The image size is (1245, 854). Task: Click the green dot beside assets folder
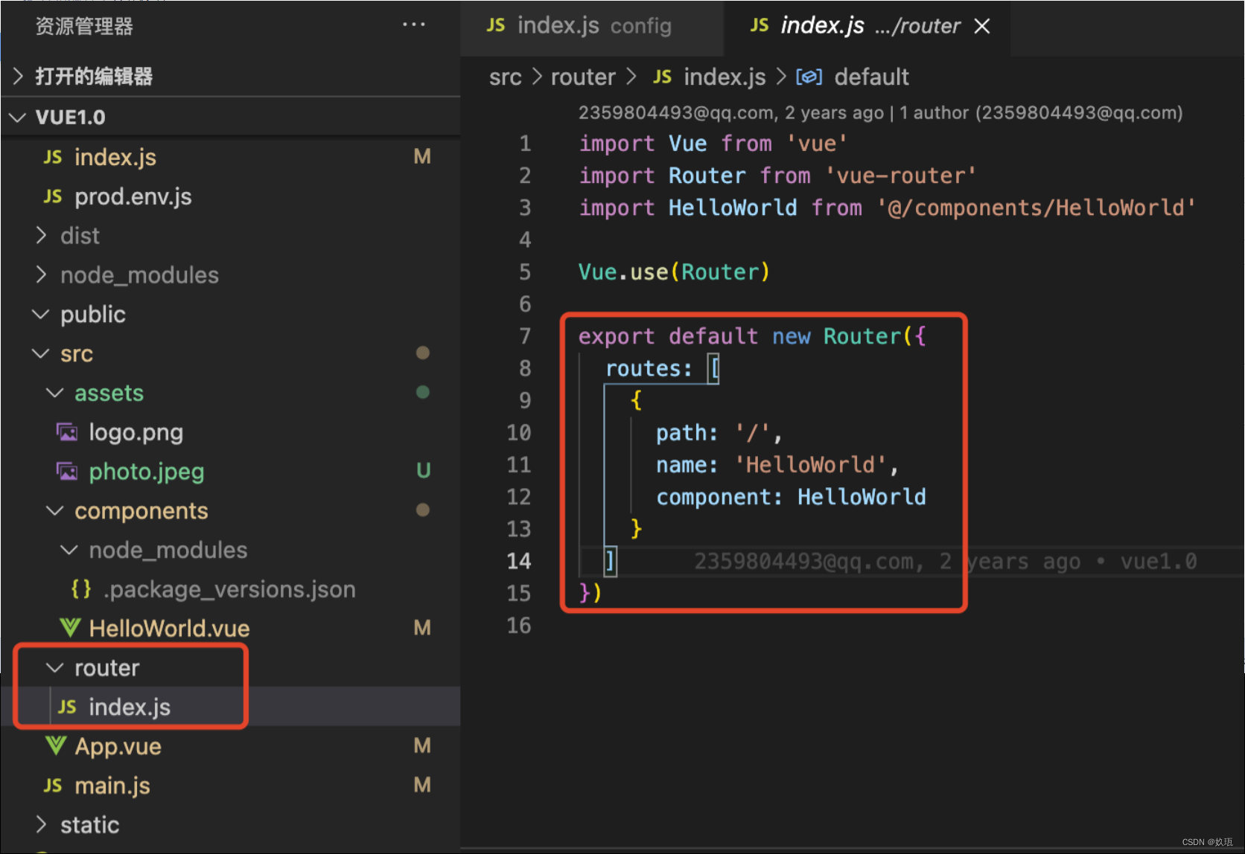[422, 392]
